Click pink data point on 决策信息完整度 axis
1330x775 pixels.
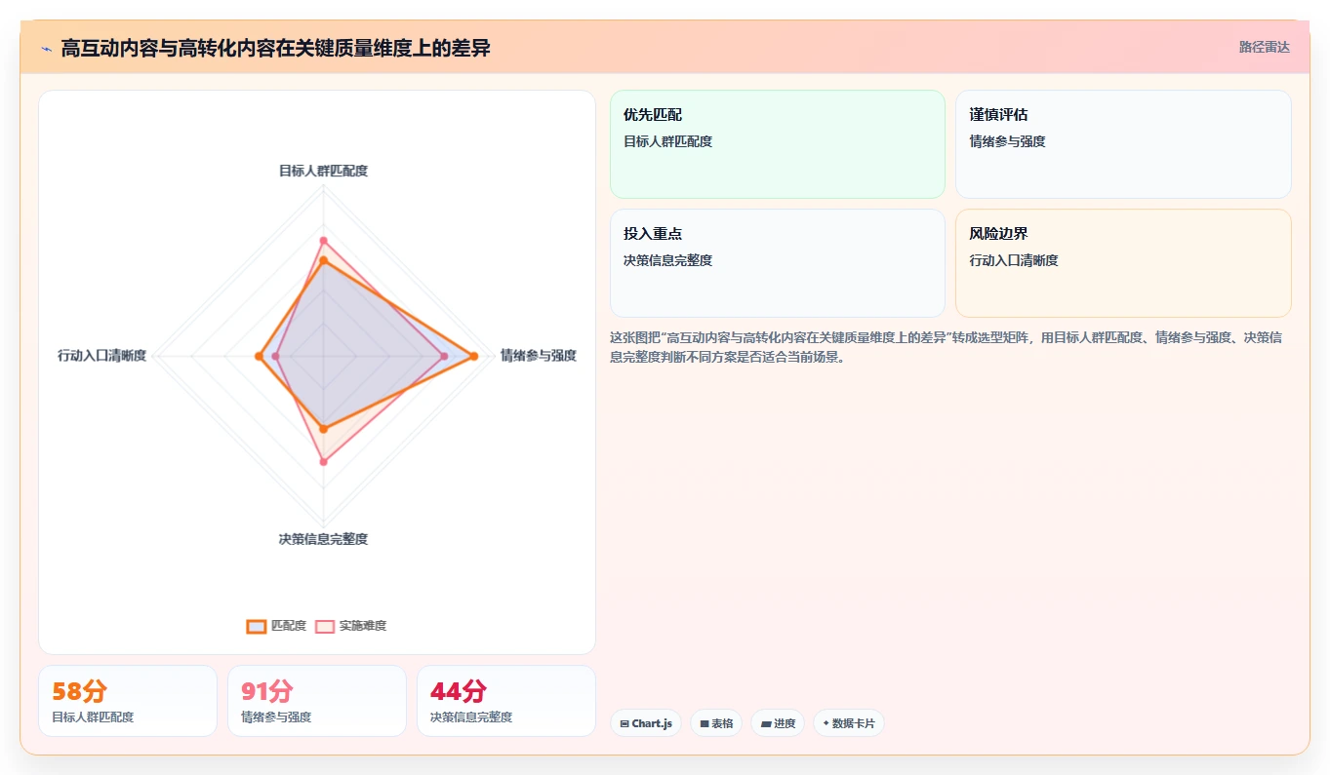(x=324, y=462)
